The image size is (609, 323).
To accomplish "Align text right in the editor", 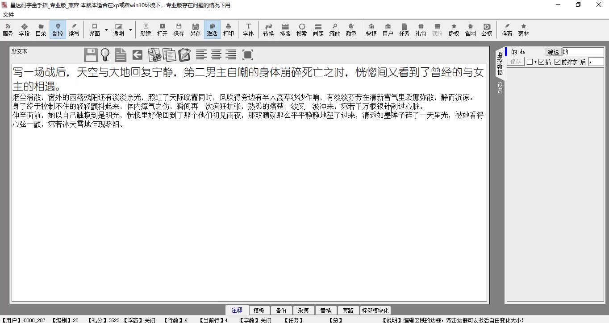I will (231, 55).
